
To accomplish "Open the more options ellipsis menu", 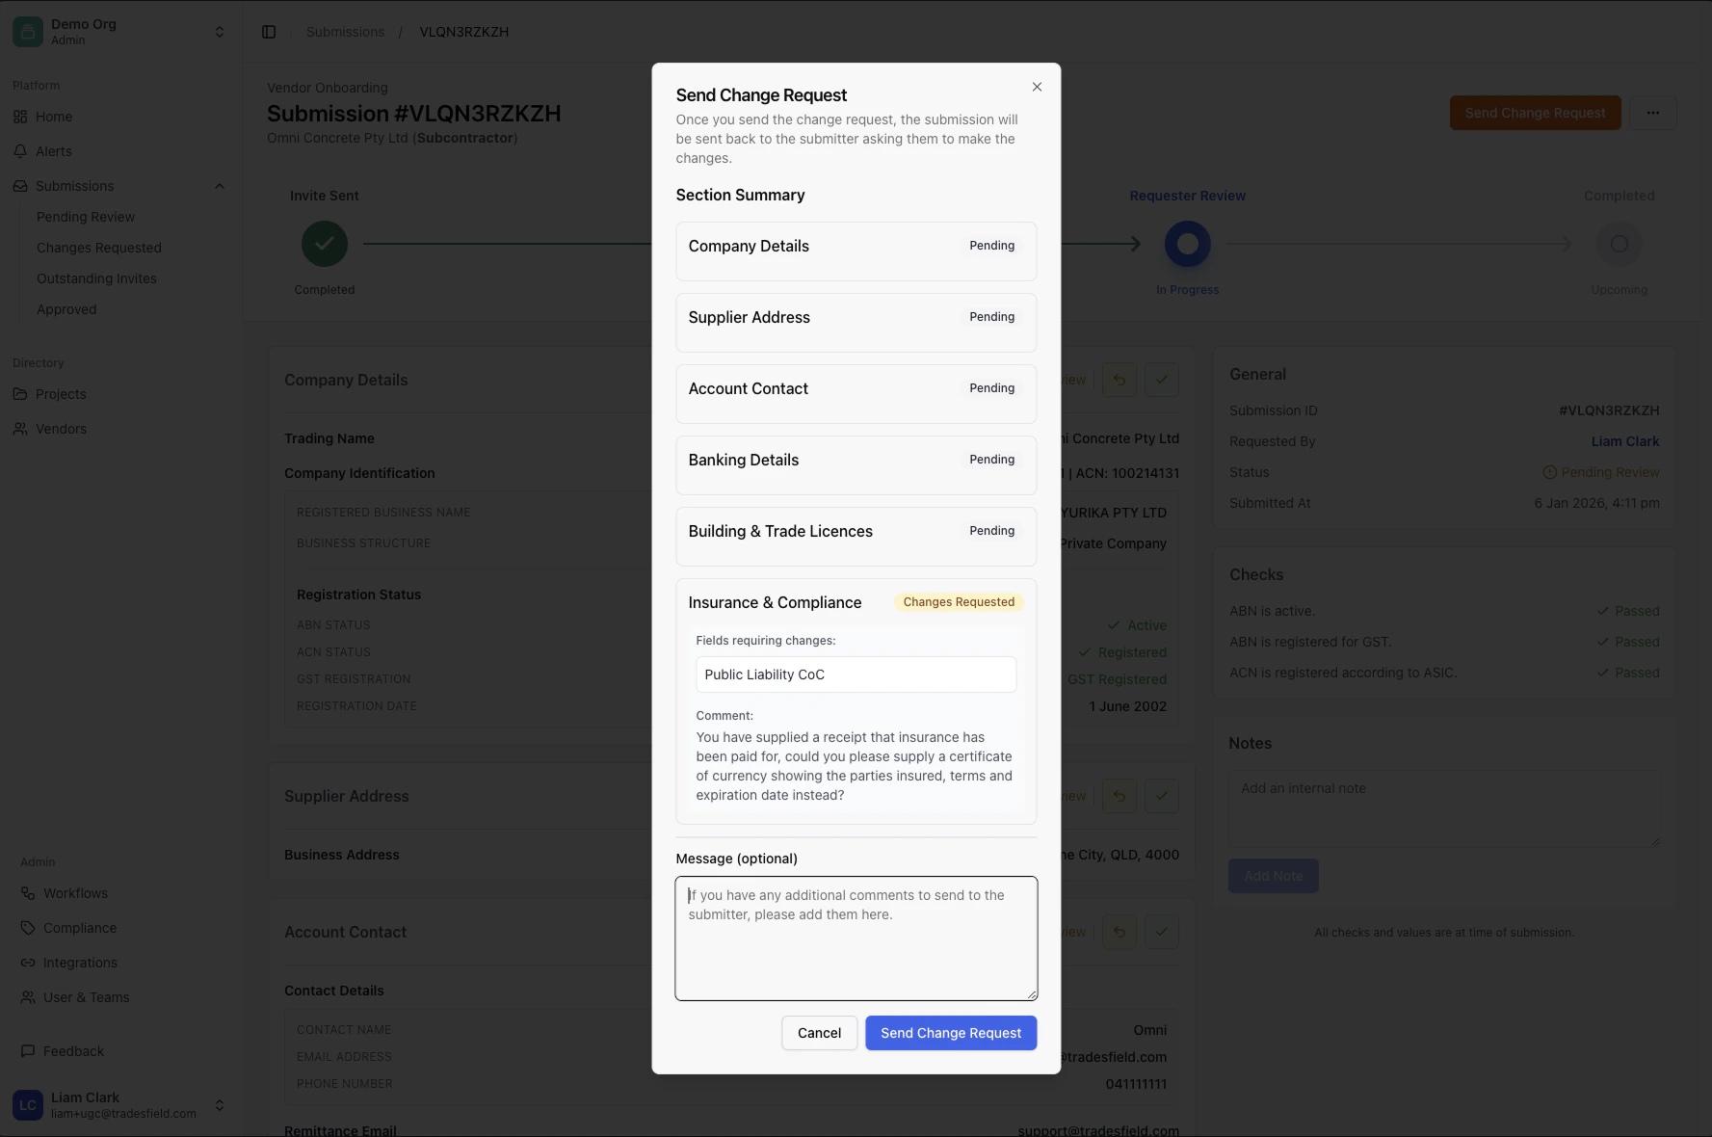I will [x=1653, y=113].
